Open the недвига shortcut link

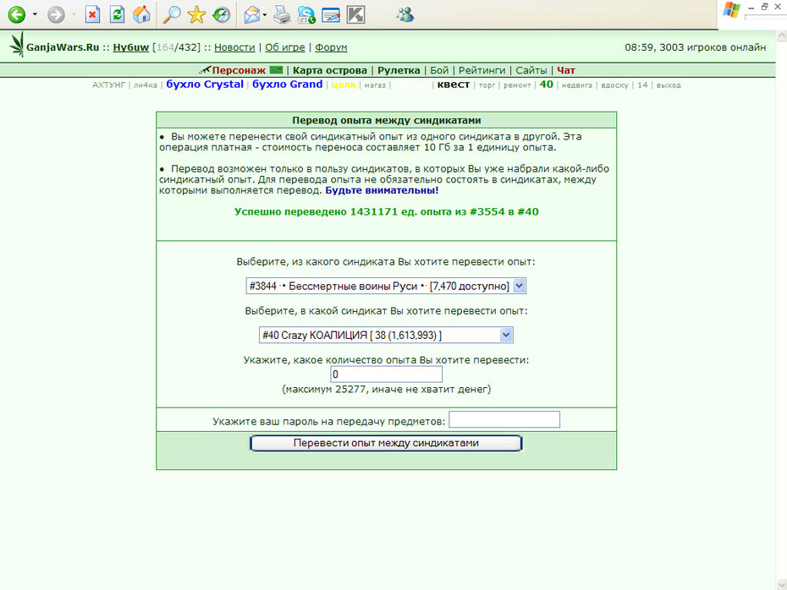coord(576,85)
